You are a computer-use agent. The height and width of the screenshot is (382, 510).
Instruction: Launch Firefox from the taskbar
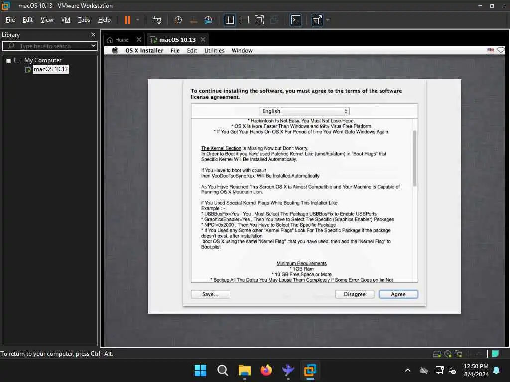(266, 370)
